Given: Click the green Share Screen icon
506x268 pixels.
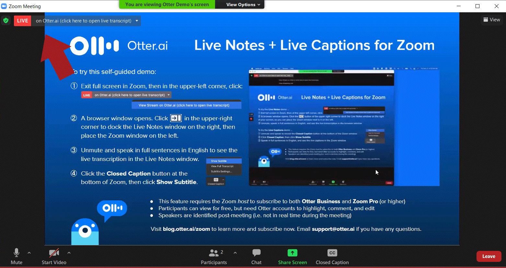Looking at the screenshot, I should point(292,253).
